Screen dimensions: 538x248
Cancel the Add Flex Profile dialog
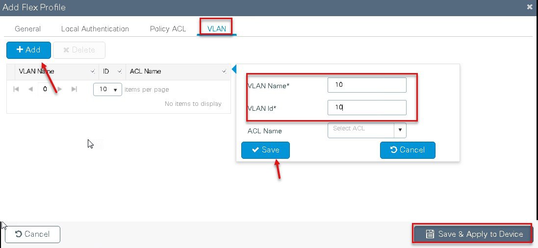pyautogui.click(x=32, y=234)
